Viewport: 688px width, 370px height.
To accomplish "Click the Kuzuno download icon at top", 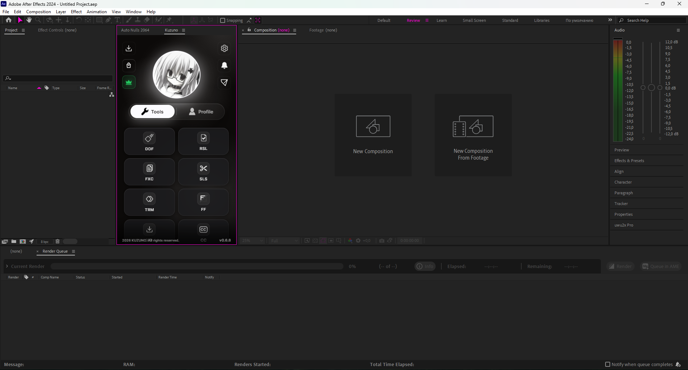I will coord(129,48).
